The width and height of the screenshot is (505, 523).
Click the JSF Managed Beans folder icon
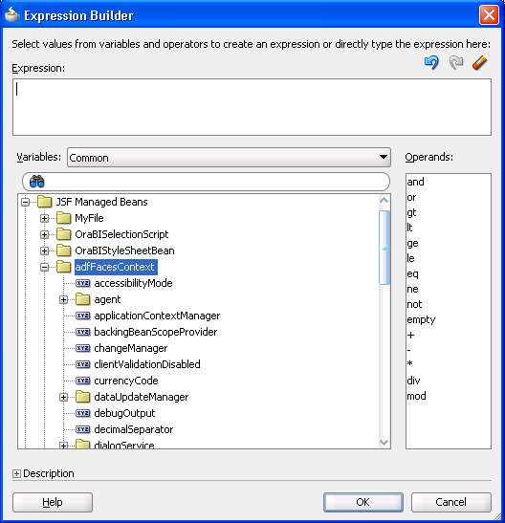pos(44,202)
